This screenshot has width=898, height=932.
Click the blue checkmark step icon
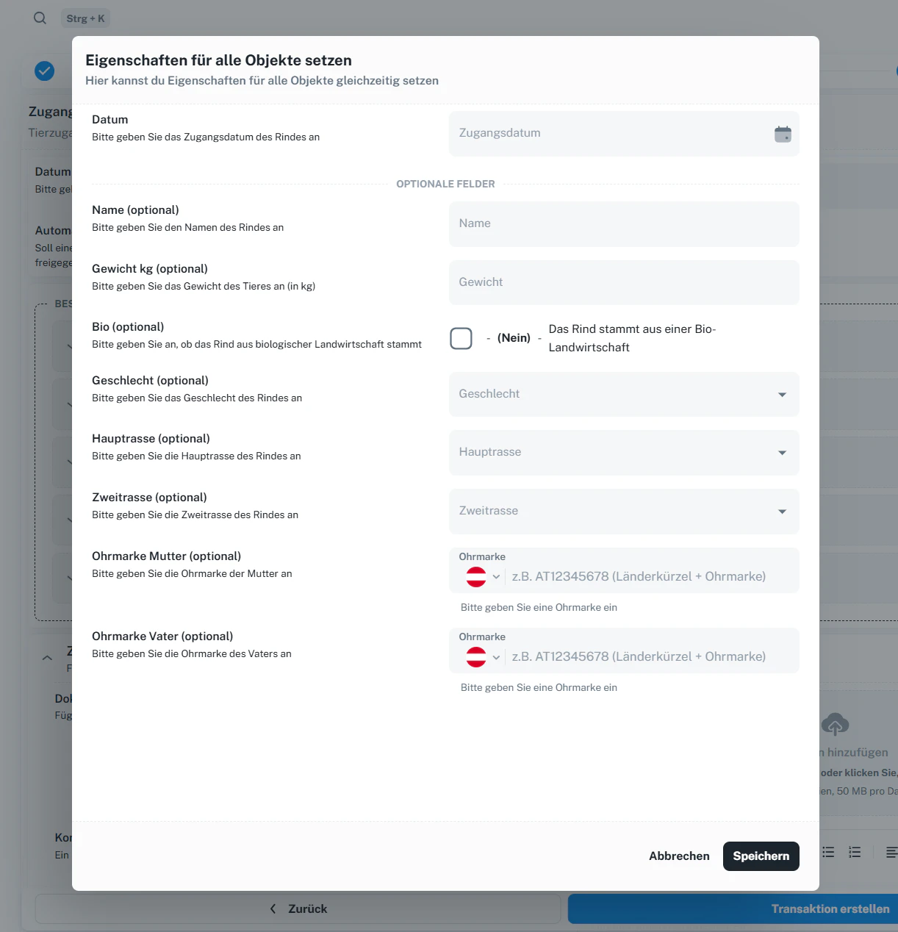coord(45,71)
